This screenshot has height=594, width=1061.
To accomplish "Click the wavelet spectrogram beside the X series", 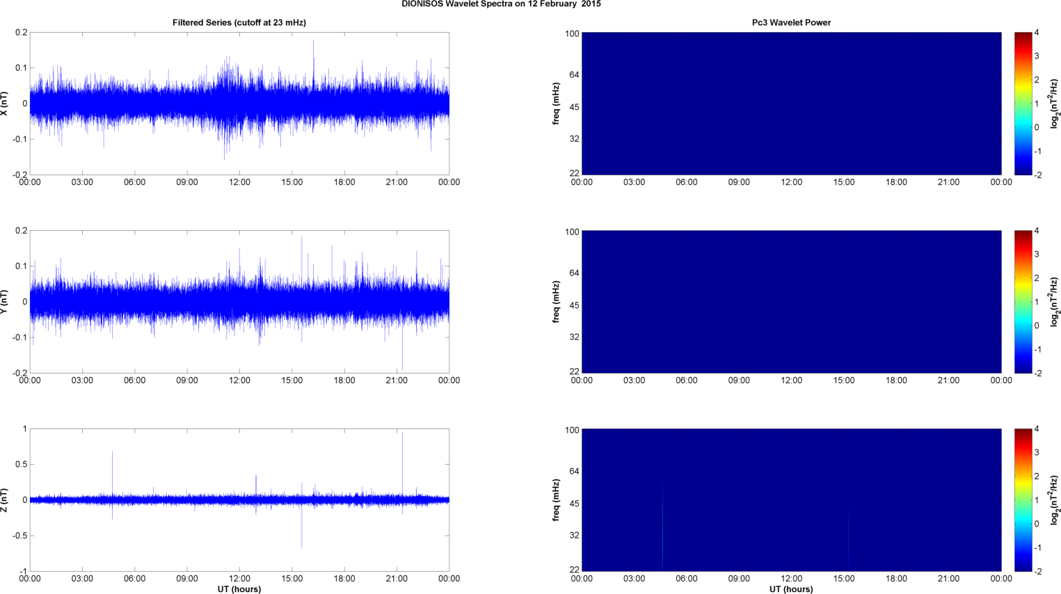I will [791, 104].
